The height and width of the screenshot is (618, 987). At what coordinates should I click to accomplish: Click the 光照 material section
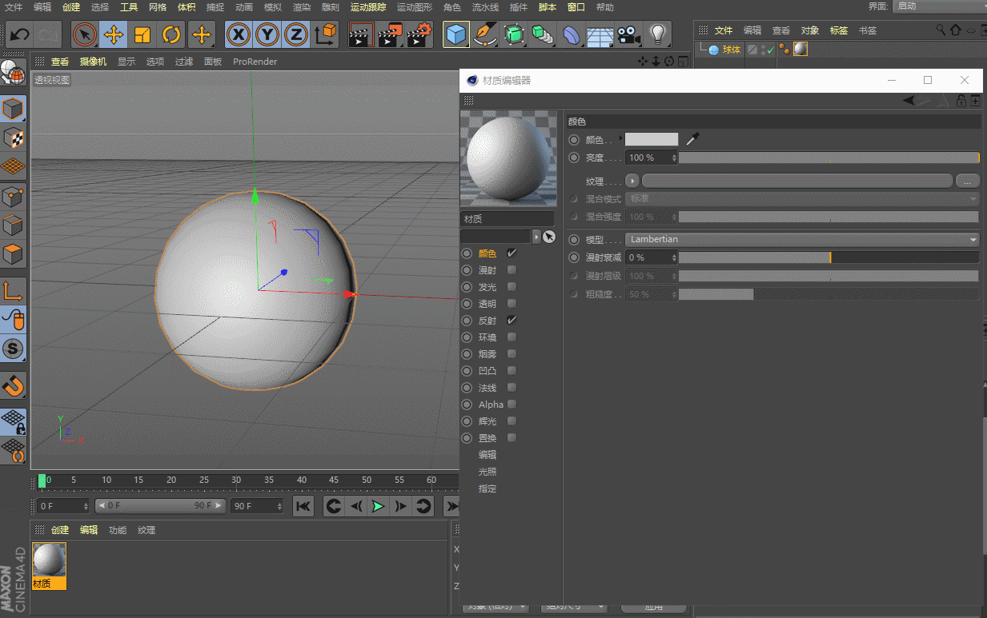point(487,472)
